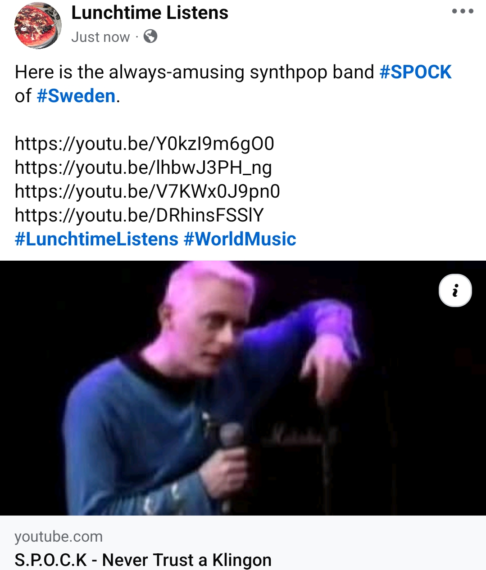The height and width of the screenshot is (570, 486).
Task: Open Lunchtime Listens profile picture
Action: tap(38, 26)
